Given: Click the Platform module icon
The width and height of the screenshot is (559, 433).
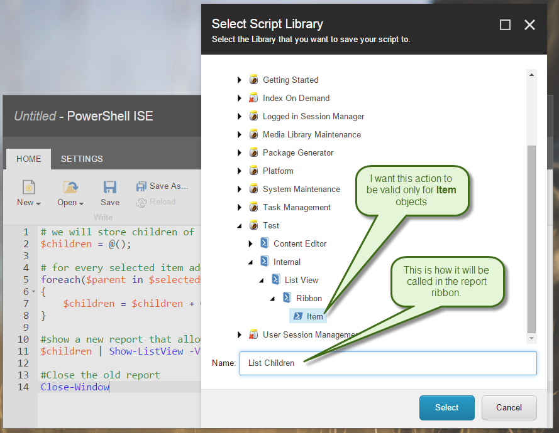Looking at the screenshot, I should coord(253,171).
